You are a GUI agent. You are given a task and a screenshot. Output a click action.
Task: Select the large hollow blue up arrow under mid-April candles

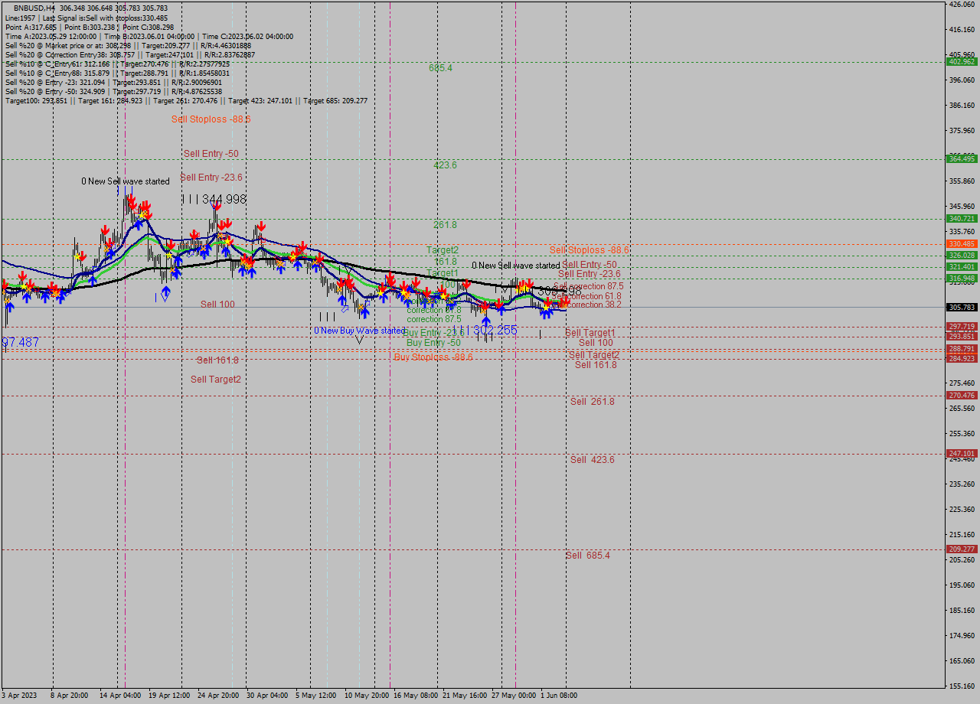(165, 295)
